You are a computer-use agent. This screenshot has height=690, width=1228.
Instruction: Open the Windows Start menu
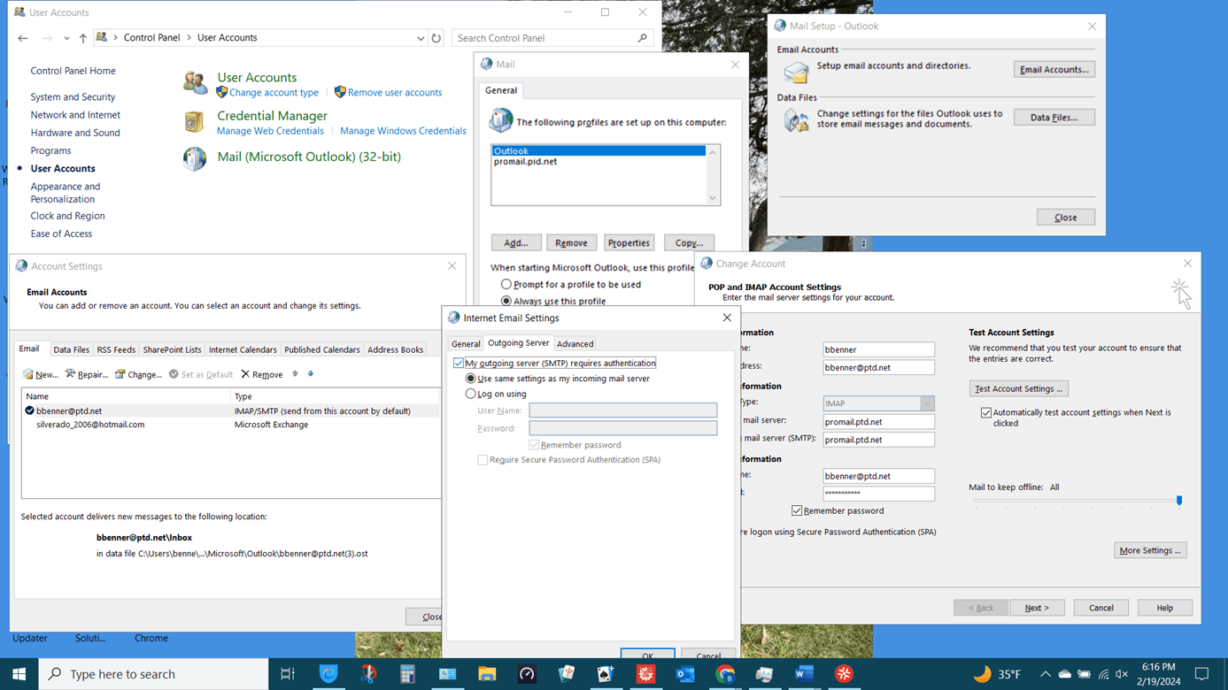pos(19,674)
